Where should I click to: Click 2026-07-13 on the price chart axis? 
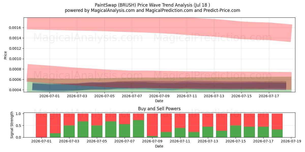(214, 96)
